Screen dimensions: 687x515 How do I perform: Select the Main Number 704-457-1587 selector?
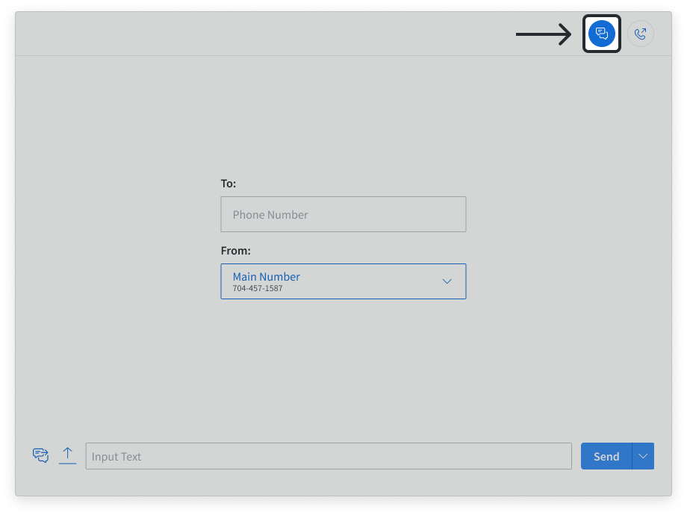coord(343,281)
